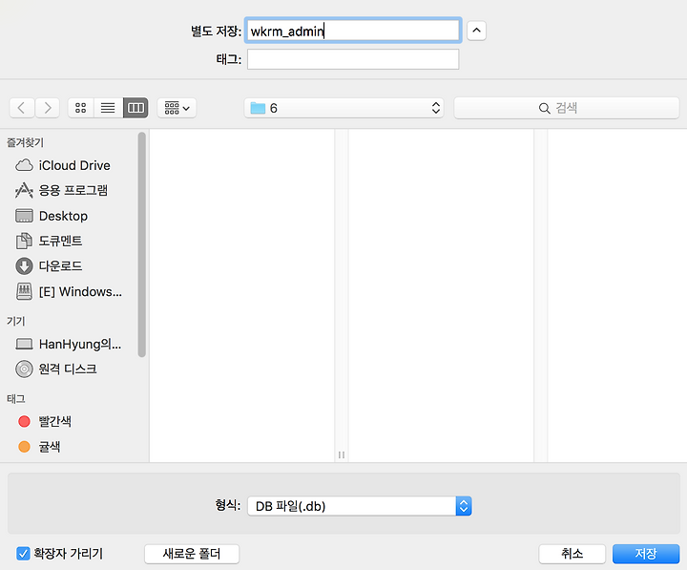This screenshot has width=687, height=570.
Task: Select the Documents icon in sidebar
Action: point(24,241)
